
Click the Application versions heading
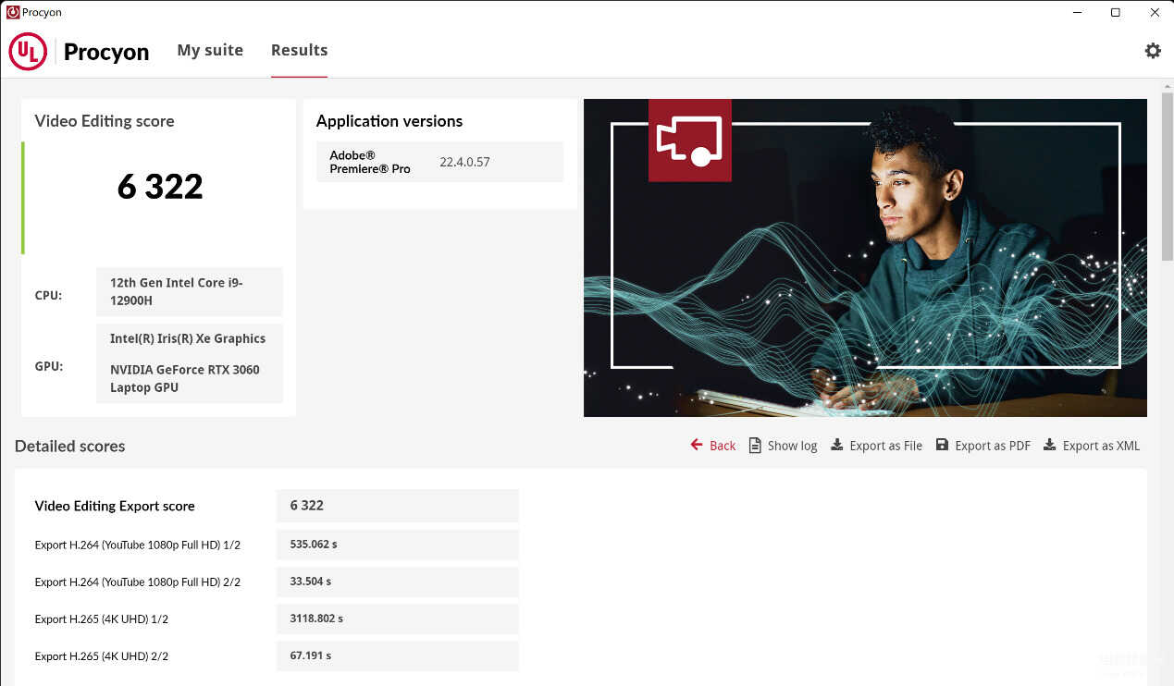coord(389,121)
